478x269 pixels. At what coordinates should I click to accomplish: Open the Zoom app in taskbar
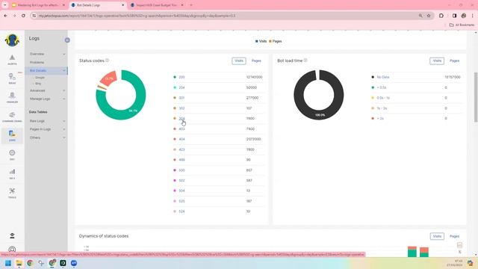point(74,263)
